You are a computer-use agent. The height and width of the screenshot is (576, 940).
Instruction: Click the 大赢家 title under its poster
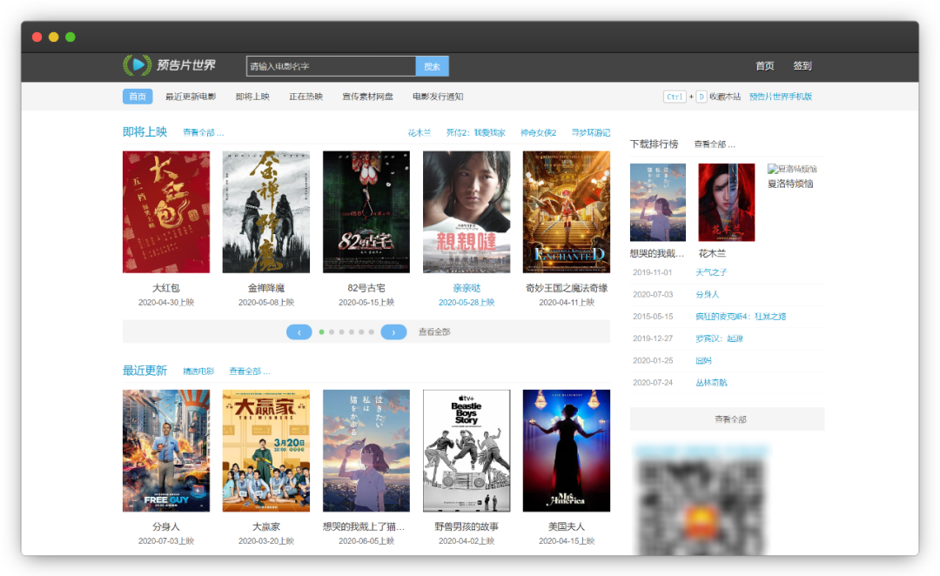pyautogui.click(x=266, y=527)
